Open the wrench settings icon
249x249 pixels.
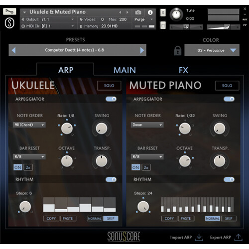(9, 11)
